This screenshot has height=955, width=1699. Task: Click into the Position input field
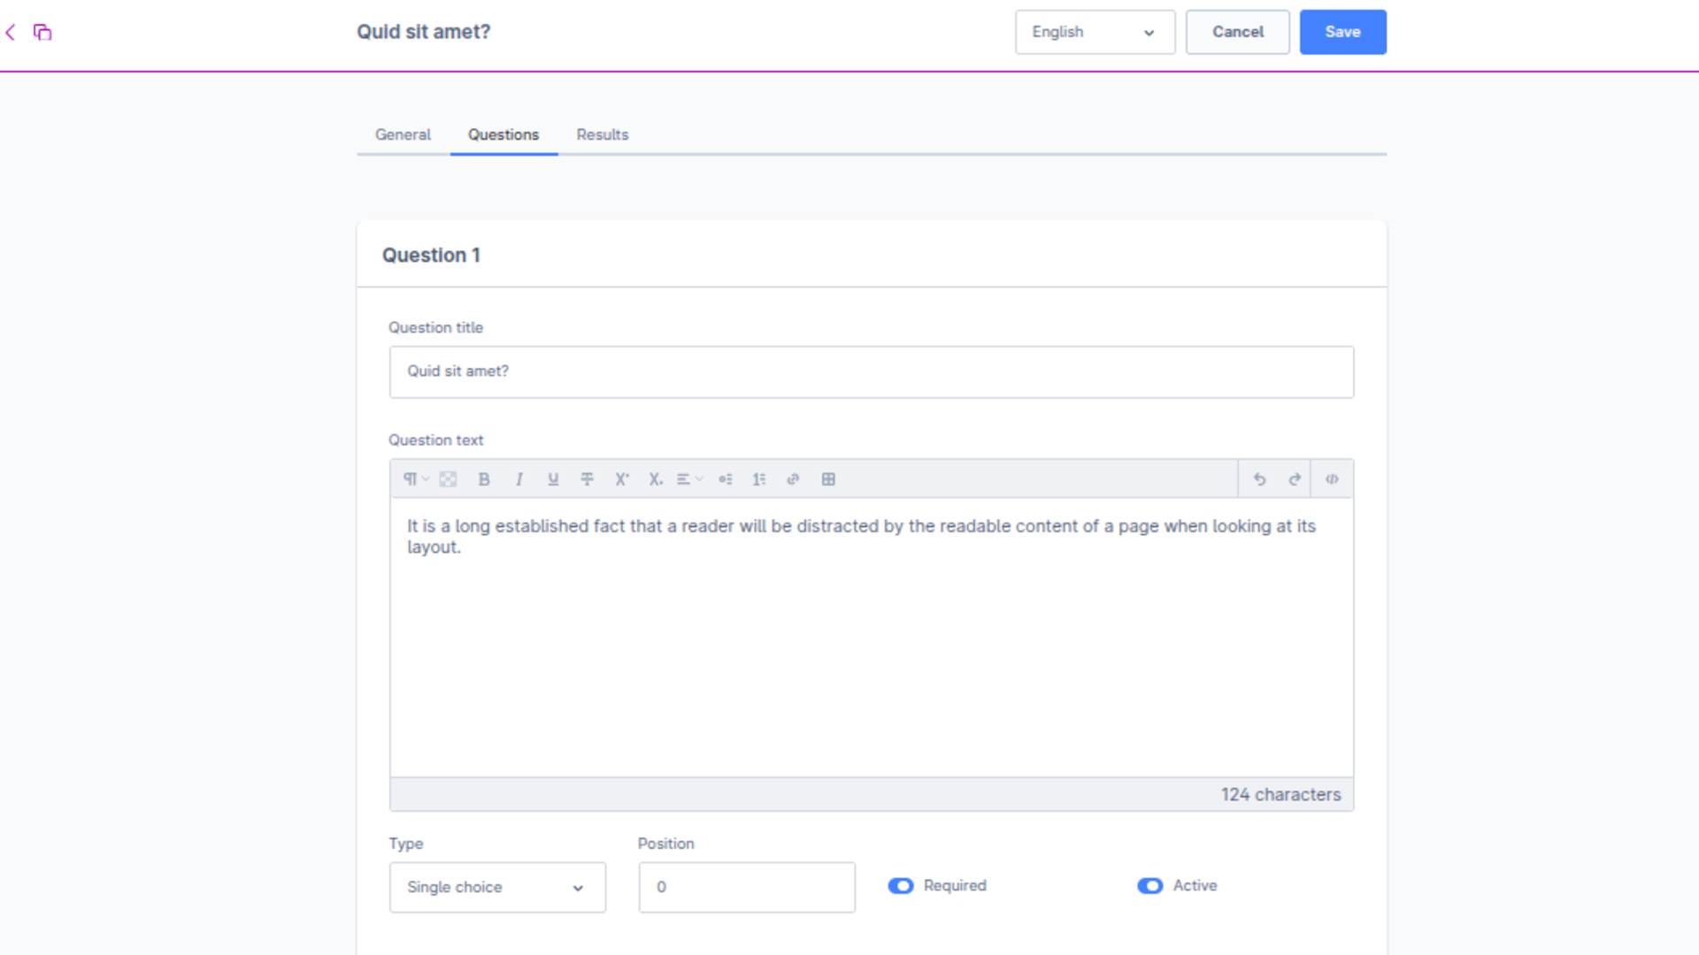(x=747, y=887)
